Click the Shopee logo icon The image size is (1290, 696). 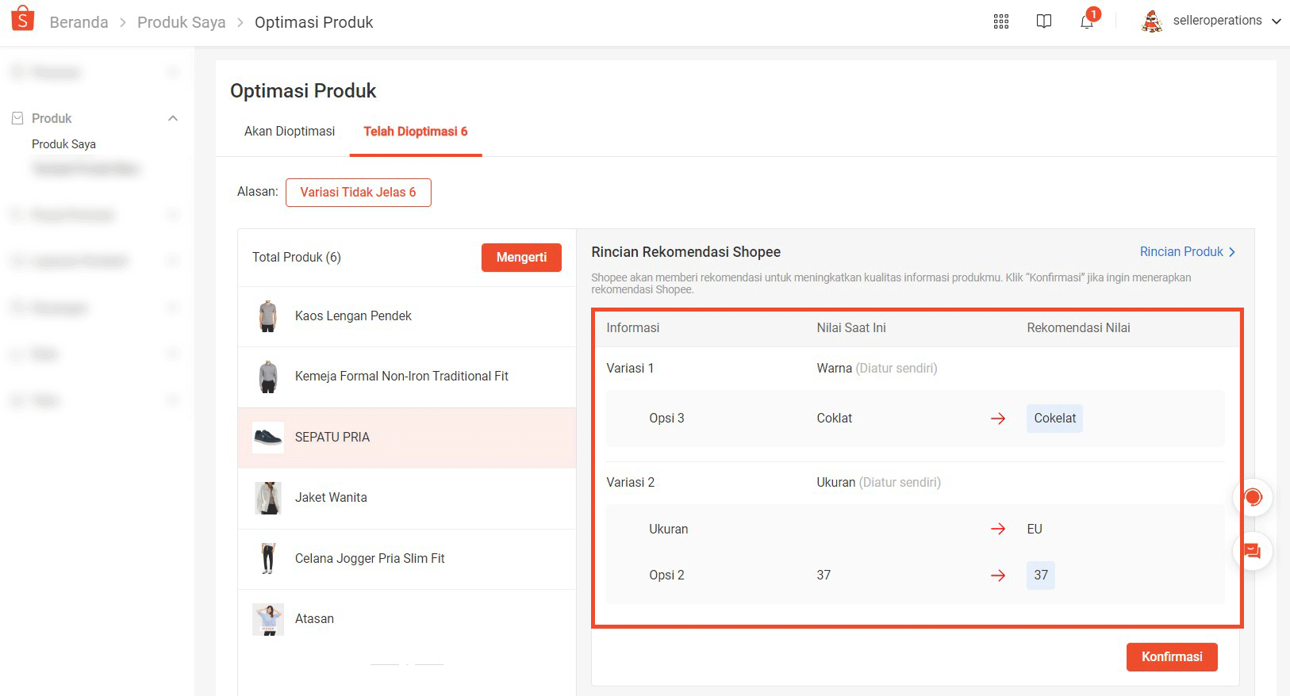[x=23, y=19]
